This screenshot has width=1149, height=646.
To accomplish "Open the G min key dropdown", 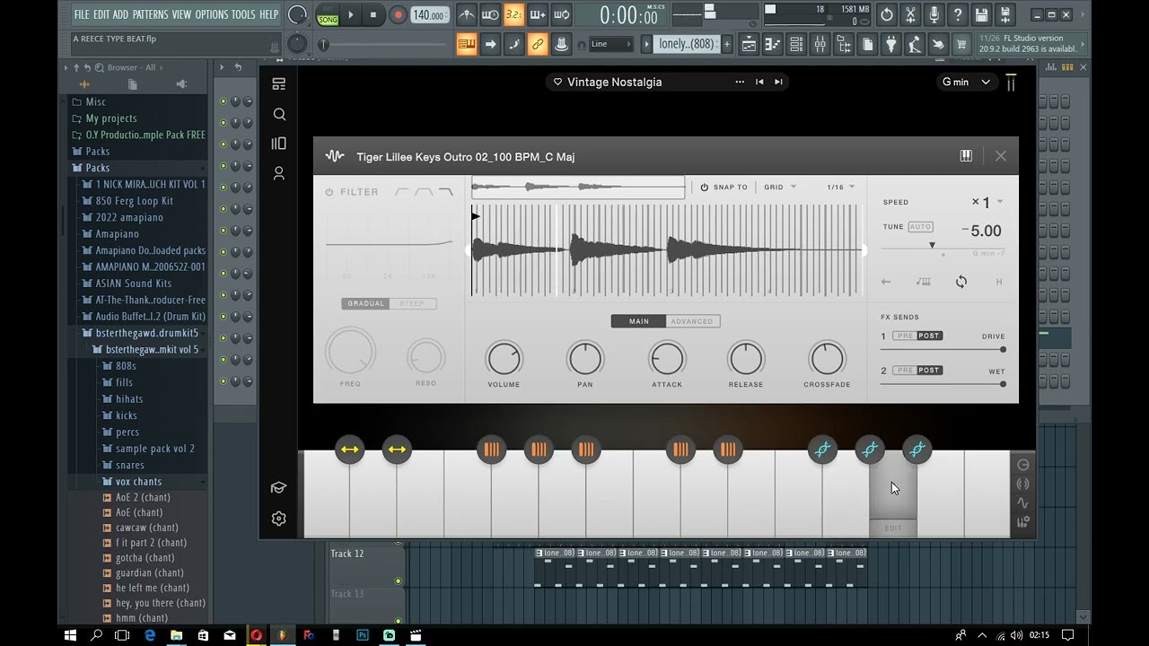I will click(966, 82).
